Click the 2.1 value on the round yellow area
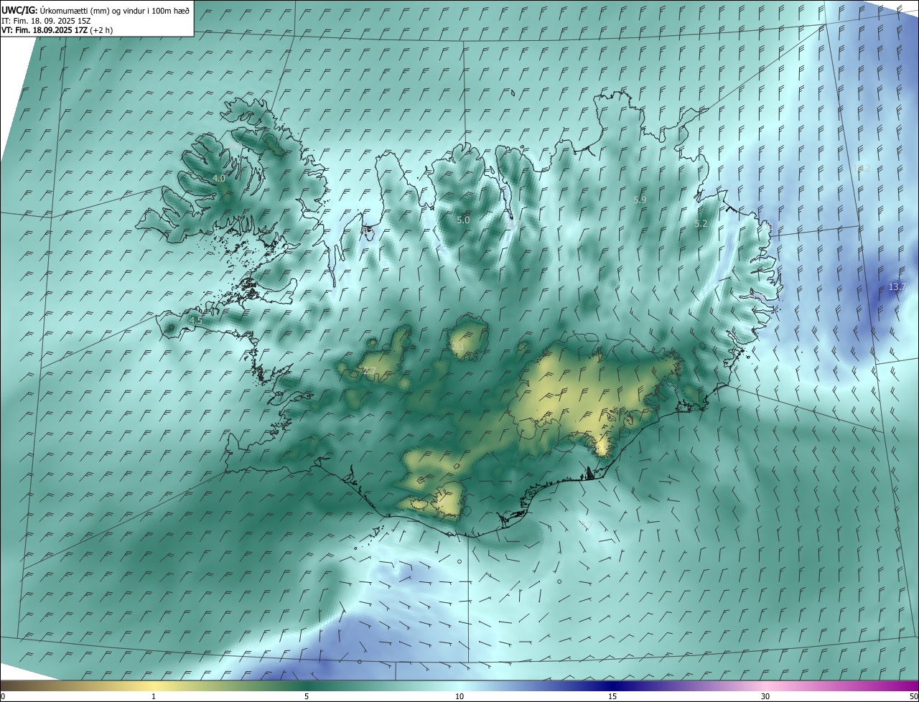 point(458,347)
